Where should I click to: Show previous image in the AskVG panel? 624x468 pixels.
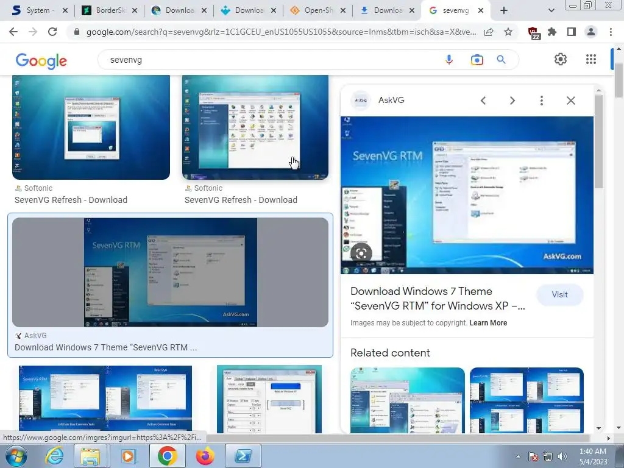click(x=483, y=101)
